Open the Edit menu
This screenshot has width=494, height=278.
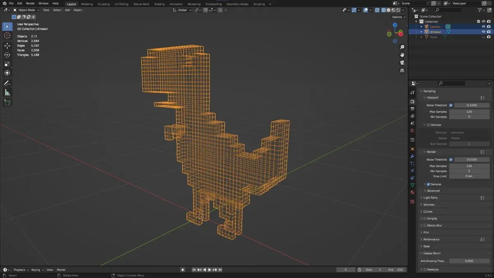20,3
